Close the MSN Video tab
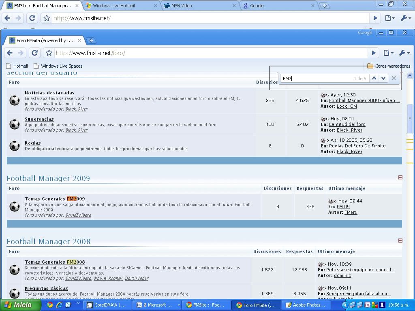415x311 pixels. click(x=234, y=6)
